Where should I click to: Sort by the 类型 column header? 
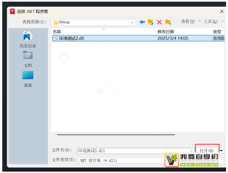tap(217, 32)
